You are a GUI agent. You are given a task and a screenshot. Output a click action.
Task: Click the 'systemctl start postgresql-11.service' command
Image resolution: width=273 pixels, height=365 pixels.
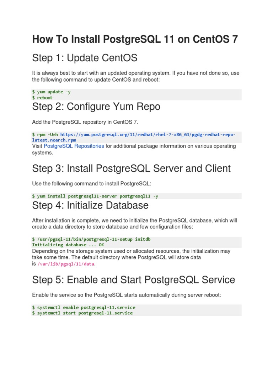[82, 313]
